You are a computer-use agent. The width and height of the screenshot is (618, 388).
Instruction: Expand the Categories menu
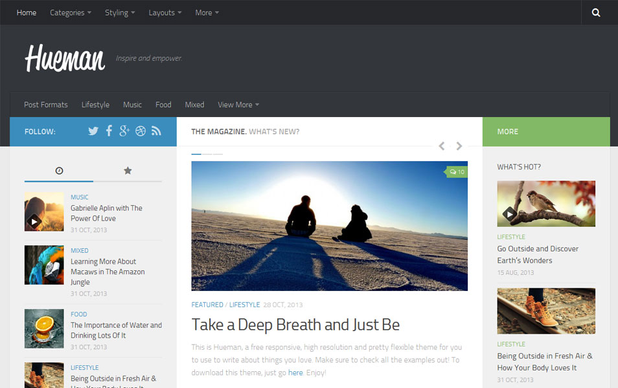tap(71, 12)
